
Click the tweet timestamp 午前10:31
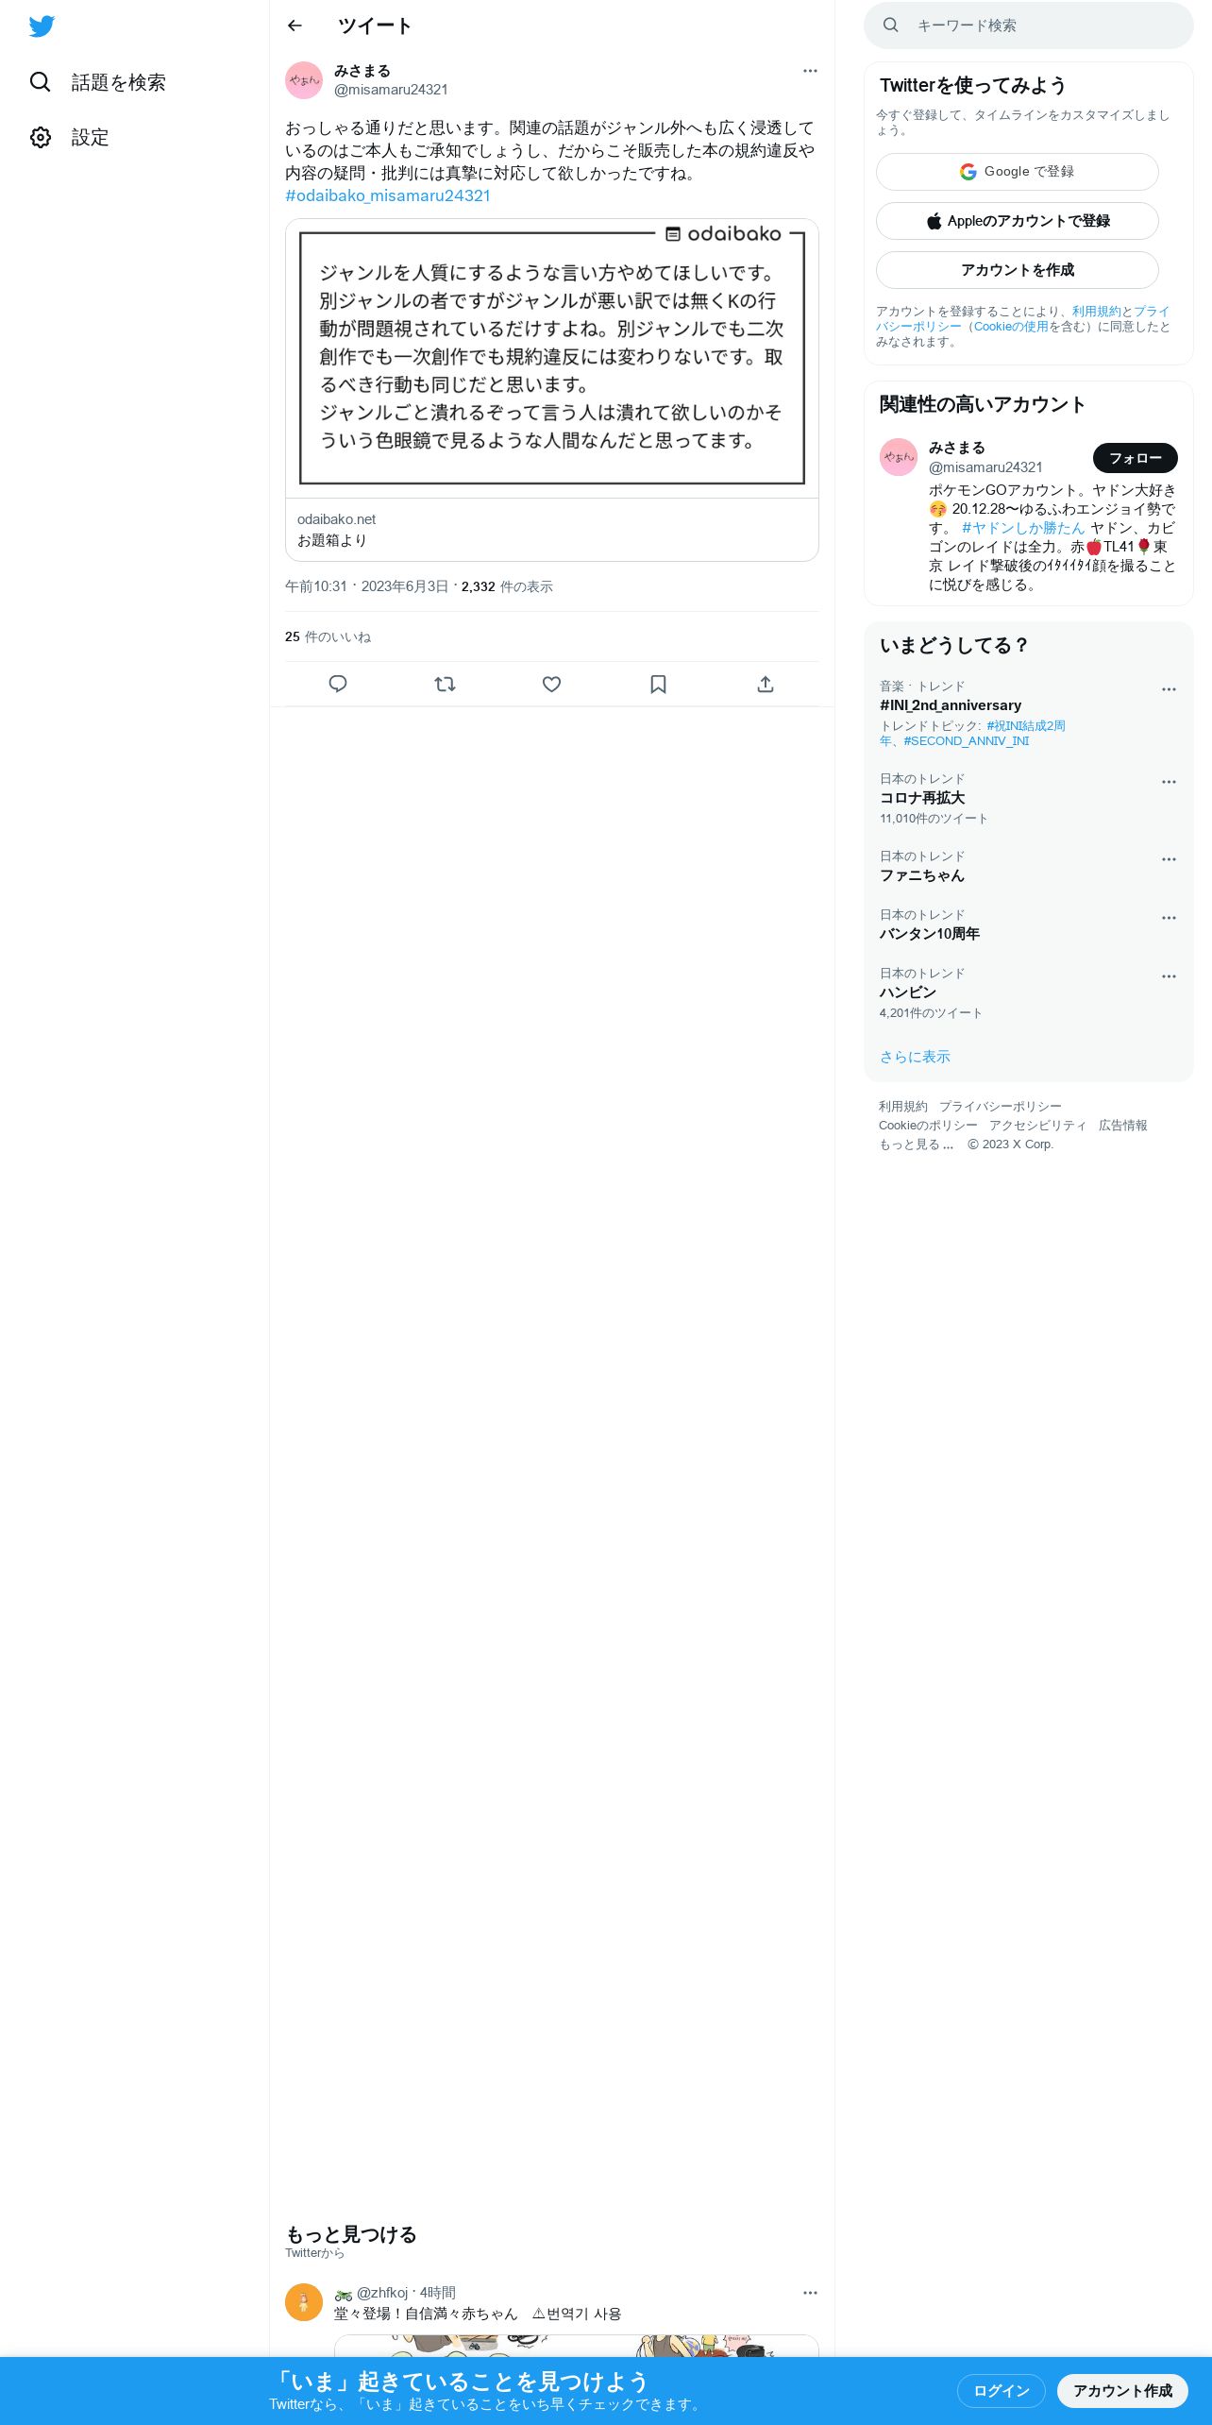tap(366, 586)
